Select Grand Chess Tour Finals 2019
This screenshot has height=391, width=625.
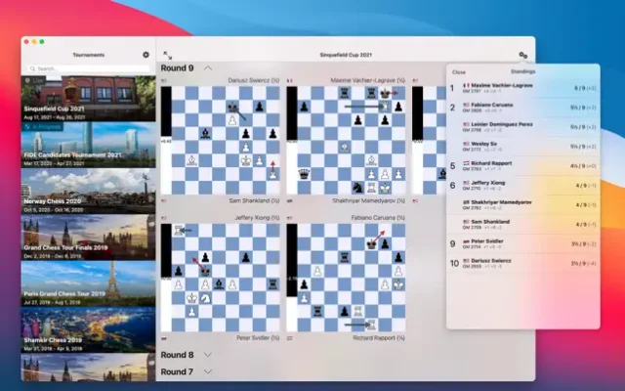[88, 238]
